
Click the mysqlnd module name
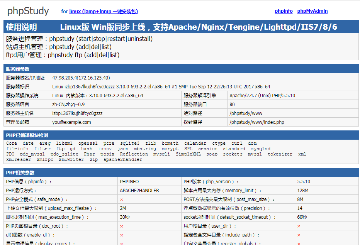coord(260,149)
